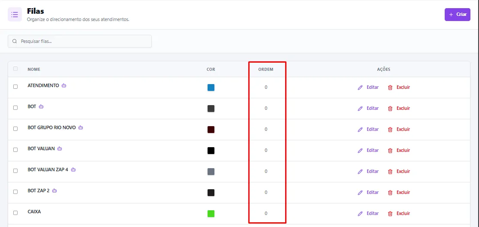The image size is (479, 227).
Task: Click the Filas page title
Action: coord(36,11)
